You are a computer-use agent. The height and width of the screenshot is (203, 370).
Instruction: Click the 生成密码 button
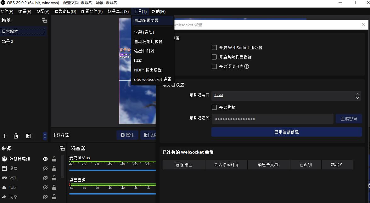pyautogui.click(x=349, y=119)
